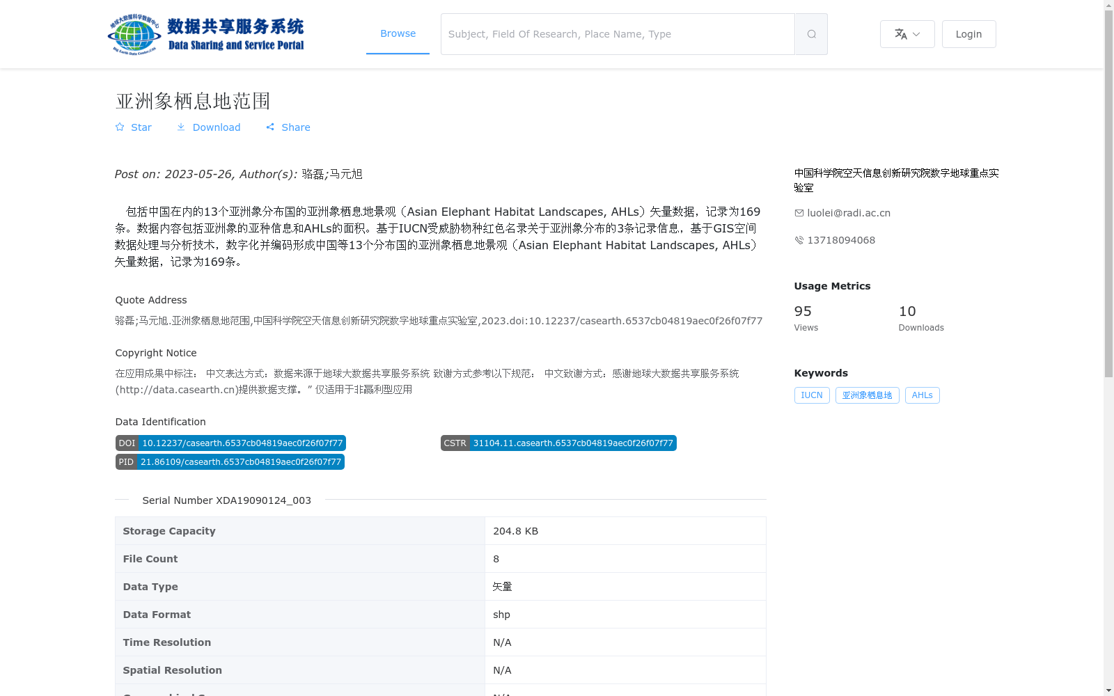Click the magnifier search button

coord(811,34)
